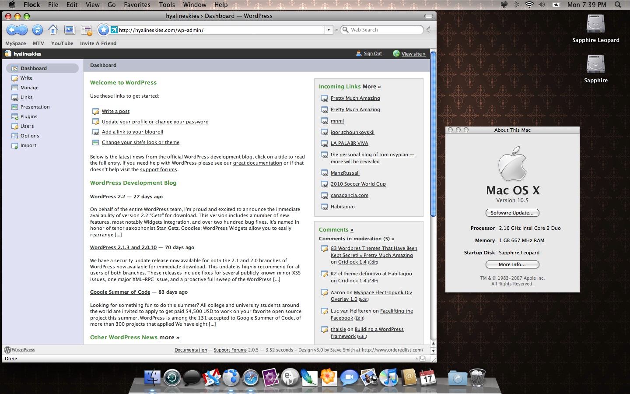Click the scrollbar down arrow in Flock
The height and width of the screenshot is (394, 630).
click(433, 351)
